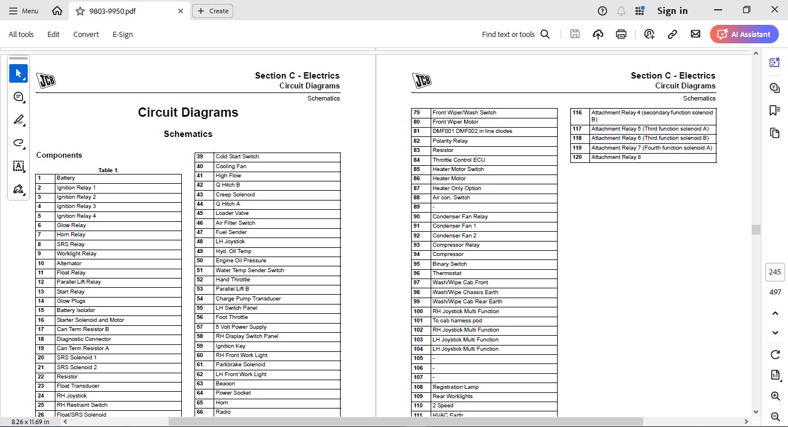Click the Create new tab button
This screenshot has height=427, width=788.
click(212, 11)
